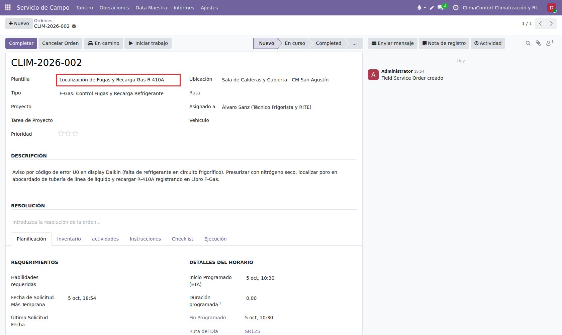The width and height of the screenshot is (562, 335).
Task: Click the droplet debug icon in navbar
Action: pyautogui.click(x=421, y=7)
